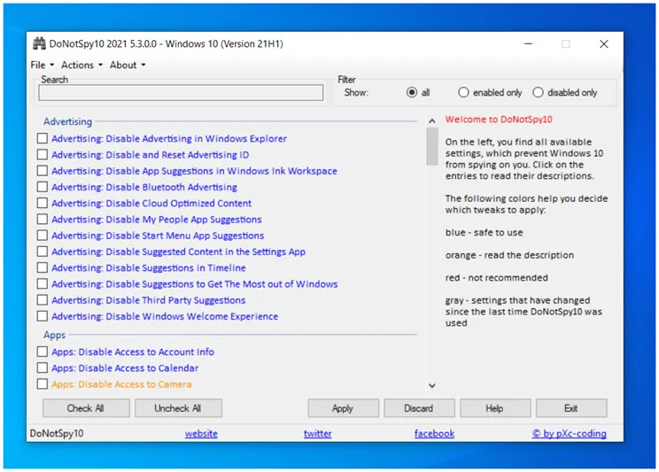Image resolution: width=659 pixels, height=472 pixels.
Task: Check Disable Bluetooth Advertising
Action: (x=42, y=187)
